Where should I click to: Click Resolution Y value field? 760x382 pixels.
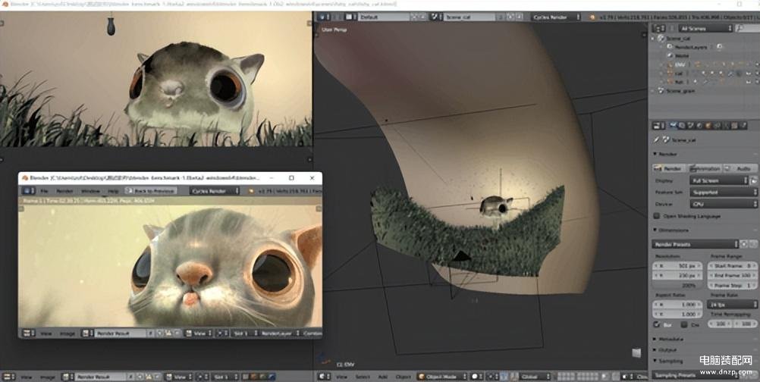coord(677,275)
